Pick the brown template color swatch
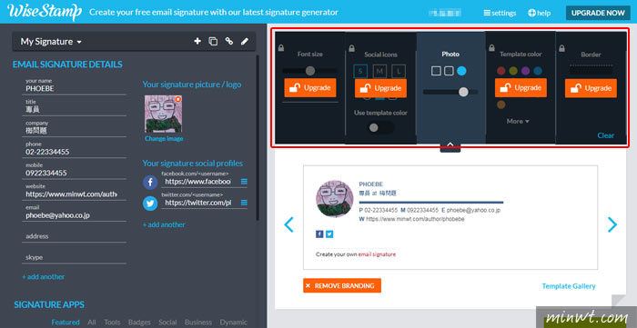Screen dimensions: 637x328 pyautogui.click(x=500, y=104)
